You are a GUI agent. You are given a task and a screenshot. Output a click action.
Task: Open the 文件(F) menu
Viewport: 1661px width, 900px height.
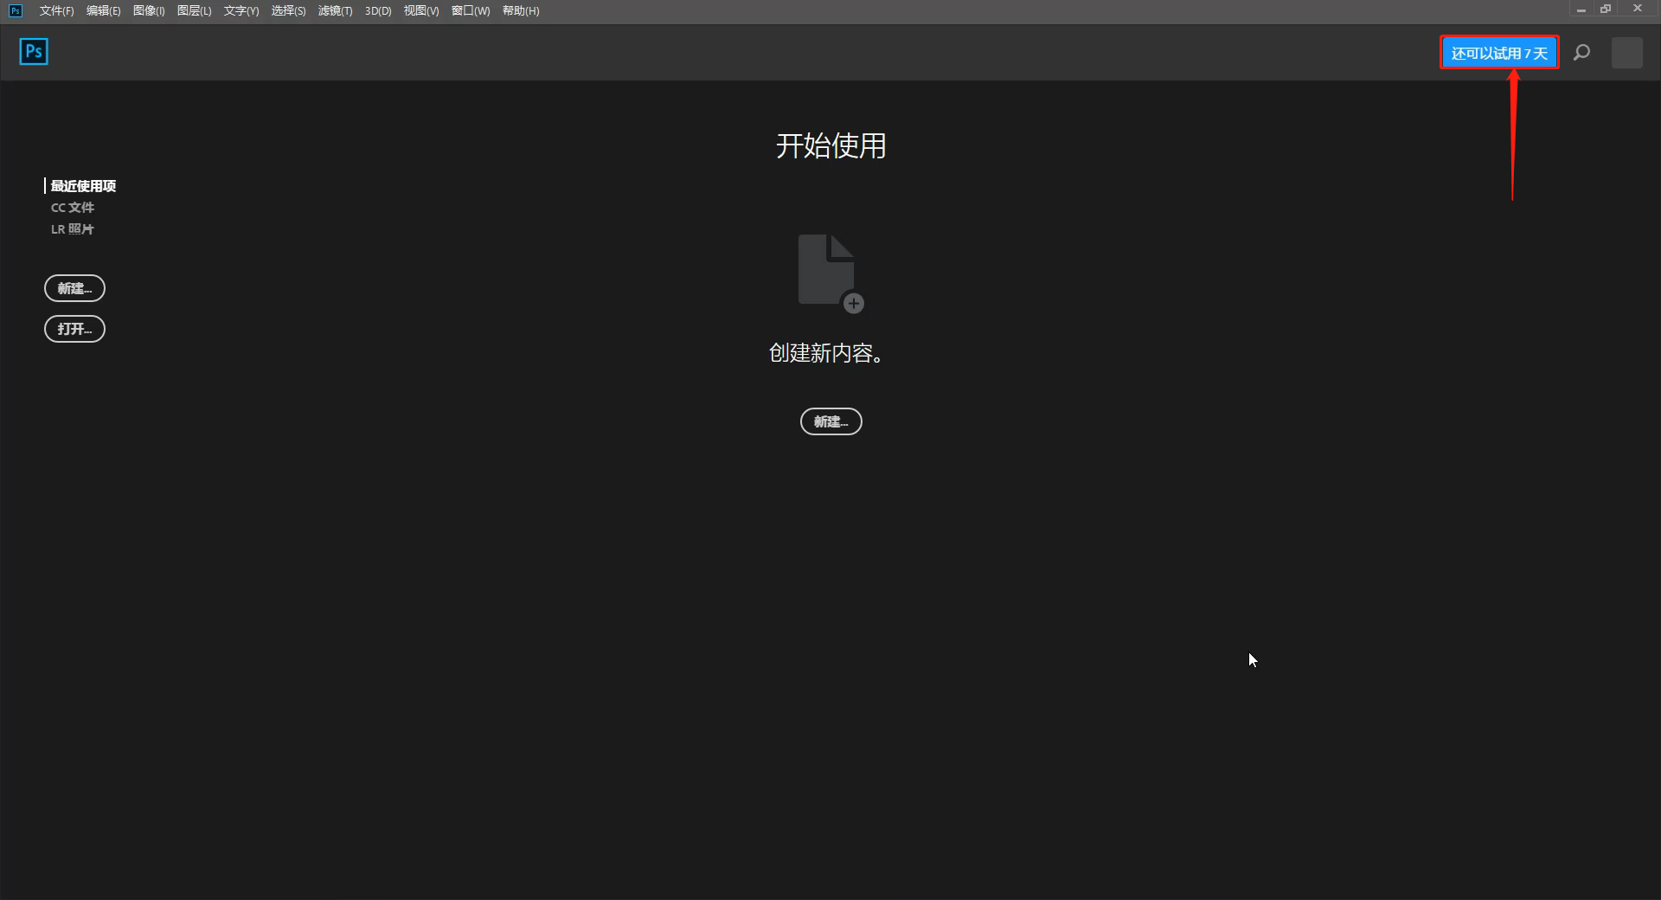click(56, 11)
